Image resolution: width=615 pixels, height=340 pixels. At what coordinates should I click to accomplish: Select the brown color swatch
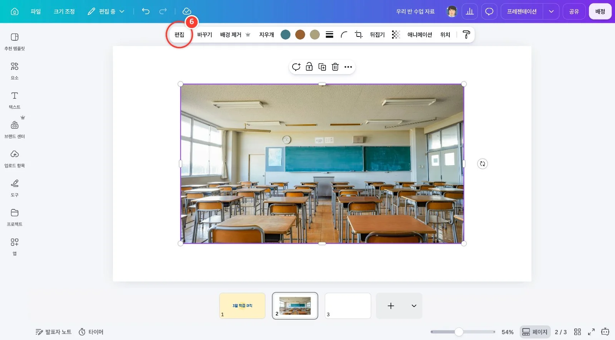pos(300,35)
